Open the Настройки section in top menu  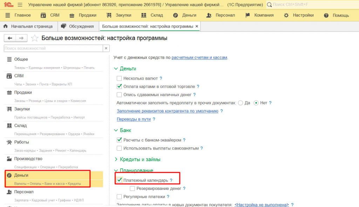299,15
